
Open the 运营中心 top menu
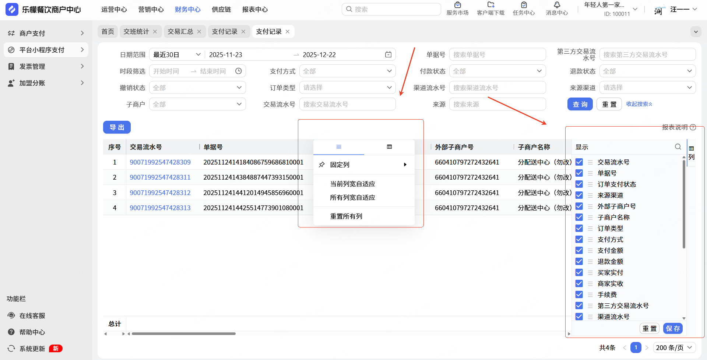(x=114, y=10)
